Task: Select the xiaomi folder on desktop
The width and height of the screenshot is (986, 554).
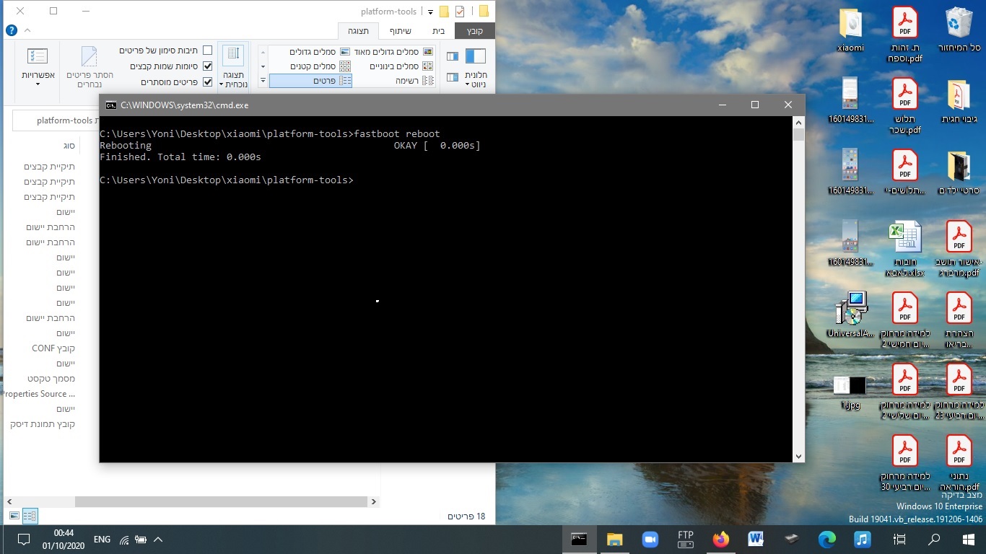Action: [850, 30]
